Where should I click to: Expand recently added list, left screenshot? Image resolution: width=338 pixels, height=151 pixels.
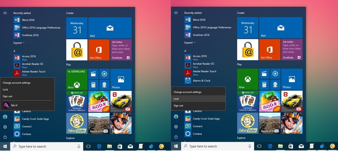click(19, 43)
